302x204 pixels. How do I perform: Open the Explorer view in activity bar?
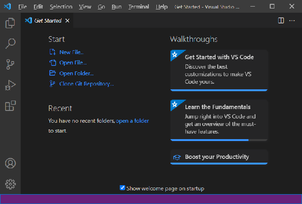click(10, 23)
